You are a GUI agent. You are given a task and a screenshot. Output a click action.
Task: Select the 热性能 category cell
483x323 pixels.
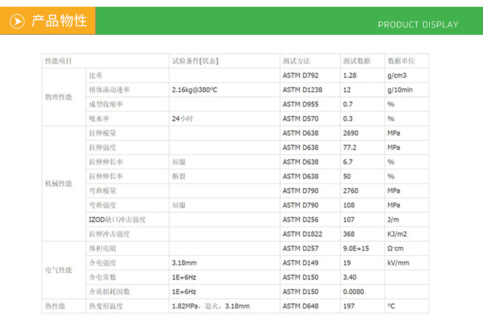coord(64,306)
